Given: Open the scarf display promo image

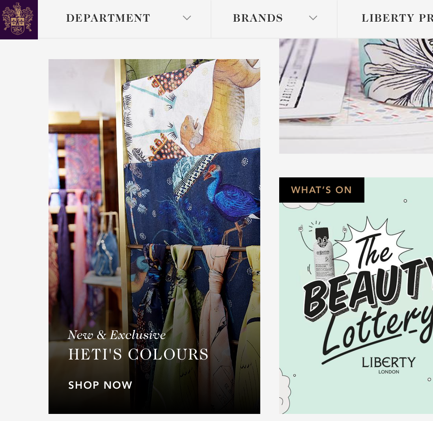Looking at the screenshot, I should tap(154, 236).
